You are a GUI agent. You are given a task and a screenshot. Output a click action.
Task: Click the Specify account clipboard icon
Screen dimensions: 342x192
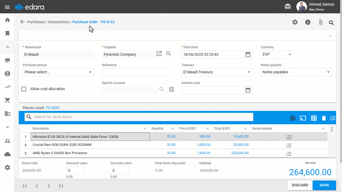pyautogui.click(x=172, y=89)
